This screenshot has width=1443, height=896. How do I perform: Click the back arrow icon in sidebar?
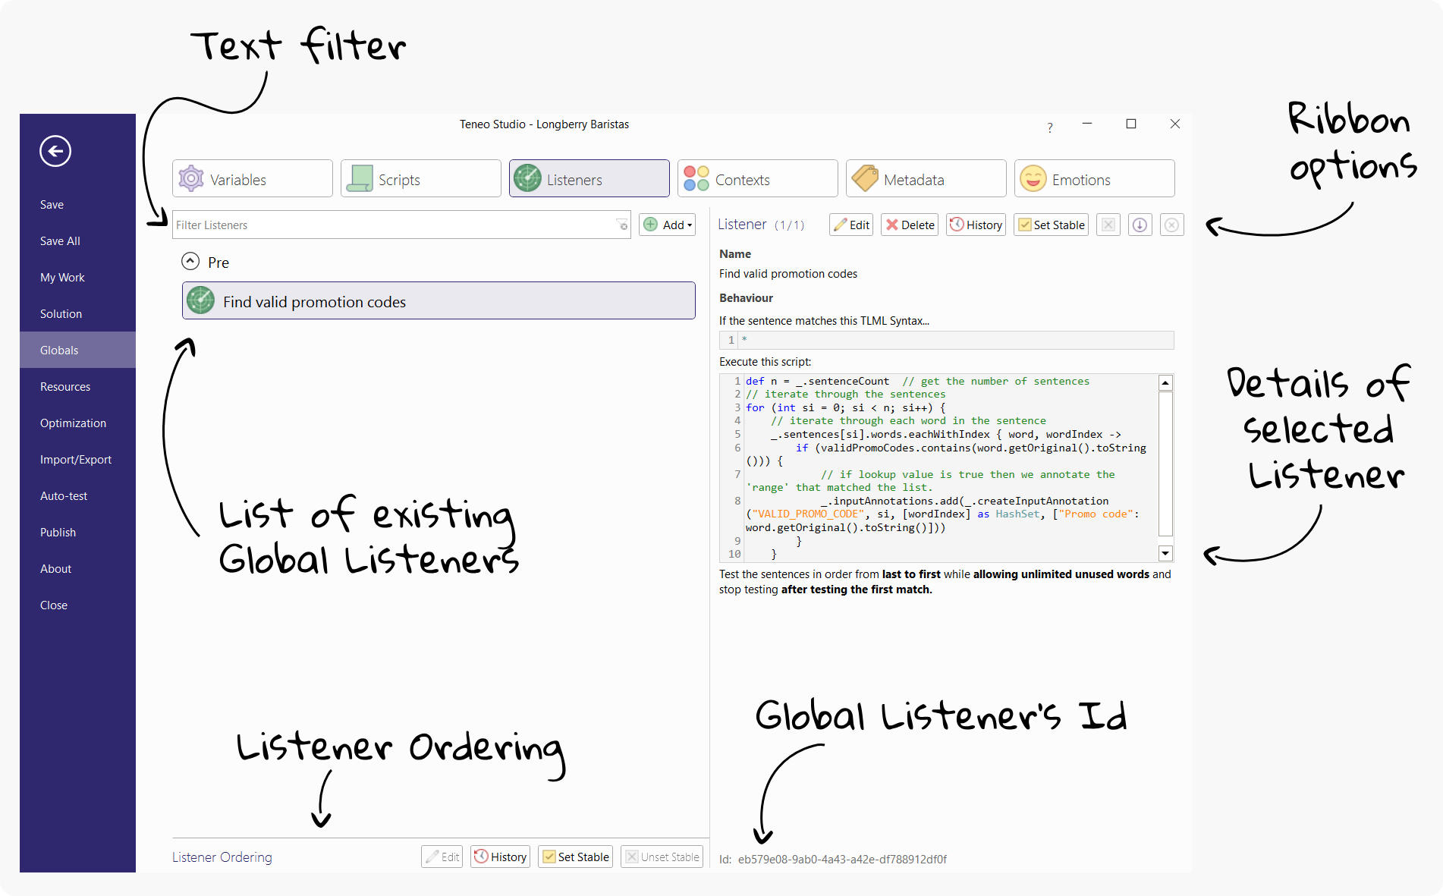pos(55,151)
